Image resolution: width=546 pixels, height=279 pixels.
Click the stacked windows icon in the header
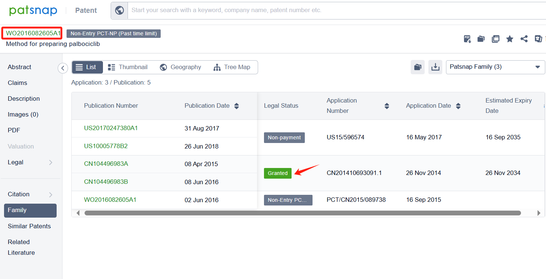[x=496, y=39]
